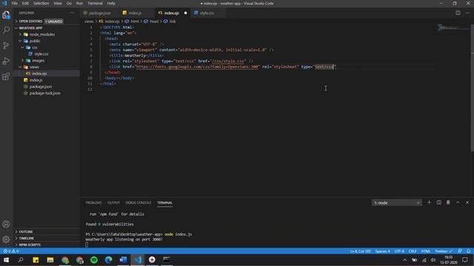This screenshot has height=266, width=474.
Task: Open the Edit menu
Action: 25,3
